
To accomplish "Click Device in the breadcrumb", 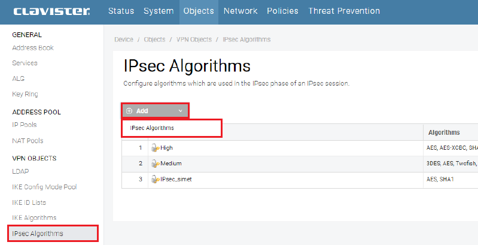I will click(124, 40).
